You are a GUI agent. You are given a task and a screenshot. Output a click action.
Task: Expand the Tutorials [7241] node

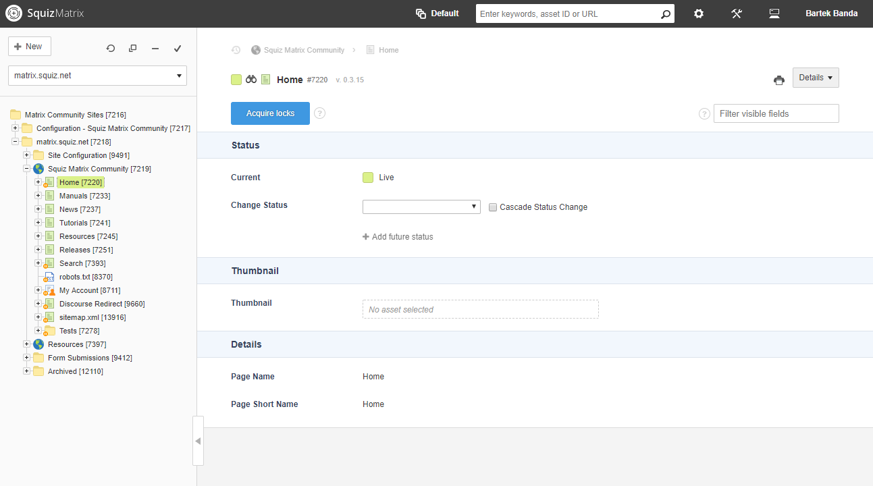click(38, 223)
